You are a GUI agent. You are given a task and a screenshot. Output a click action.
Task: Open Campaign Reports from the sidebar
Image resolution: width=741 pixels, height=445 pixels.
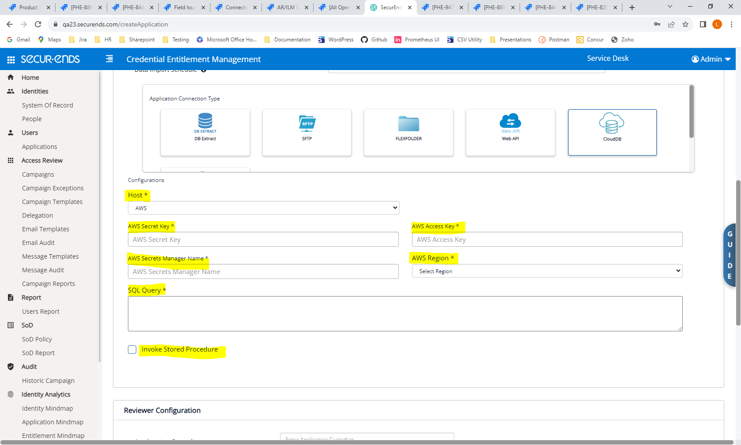pyautogui.click(x=49, y=283)
